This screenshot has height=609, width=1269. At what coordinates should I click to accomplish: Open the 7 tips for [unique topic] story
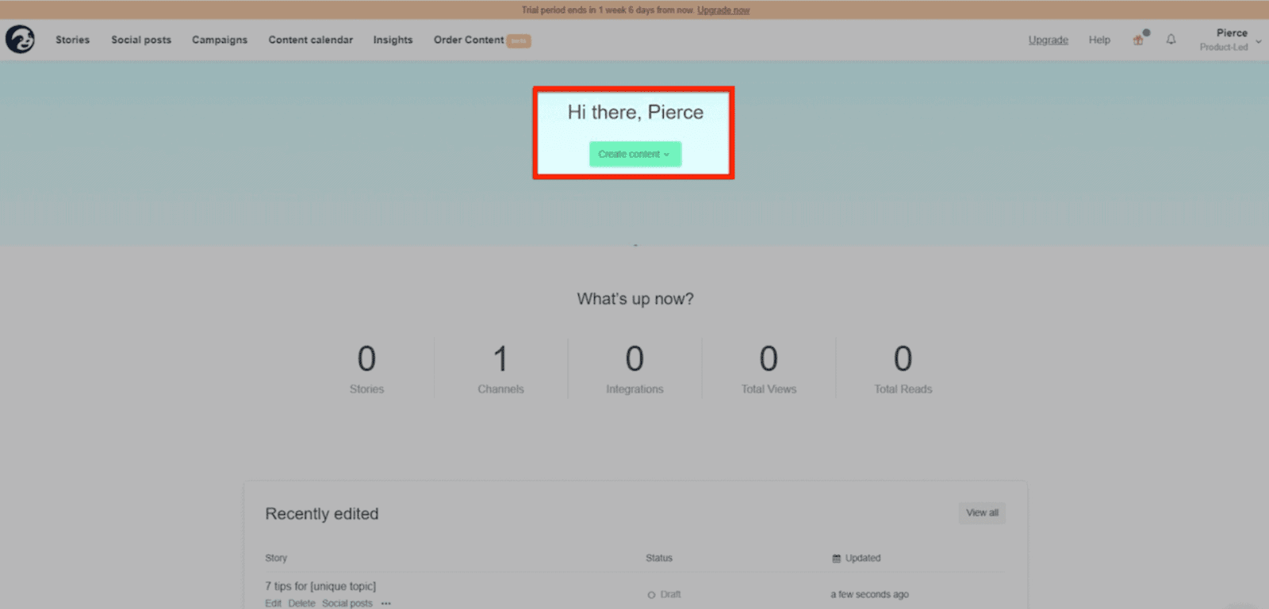point(320,586)
